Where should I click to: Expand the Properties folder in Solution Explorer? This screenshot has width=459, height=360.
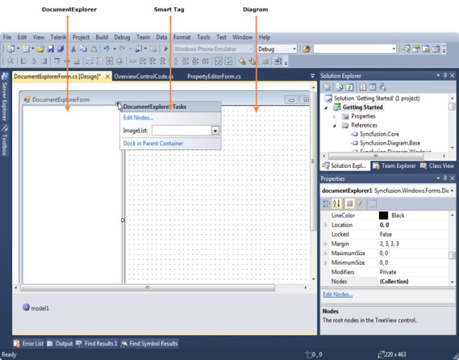pyautogui.click(x=335, y=116)
